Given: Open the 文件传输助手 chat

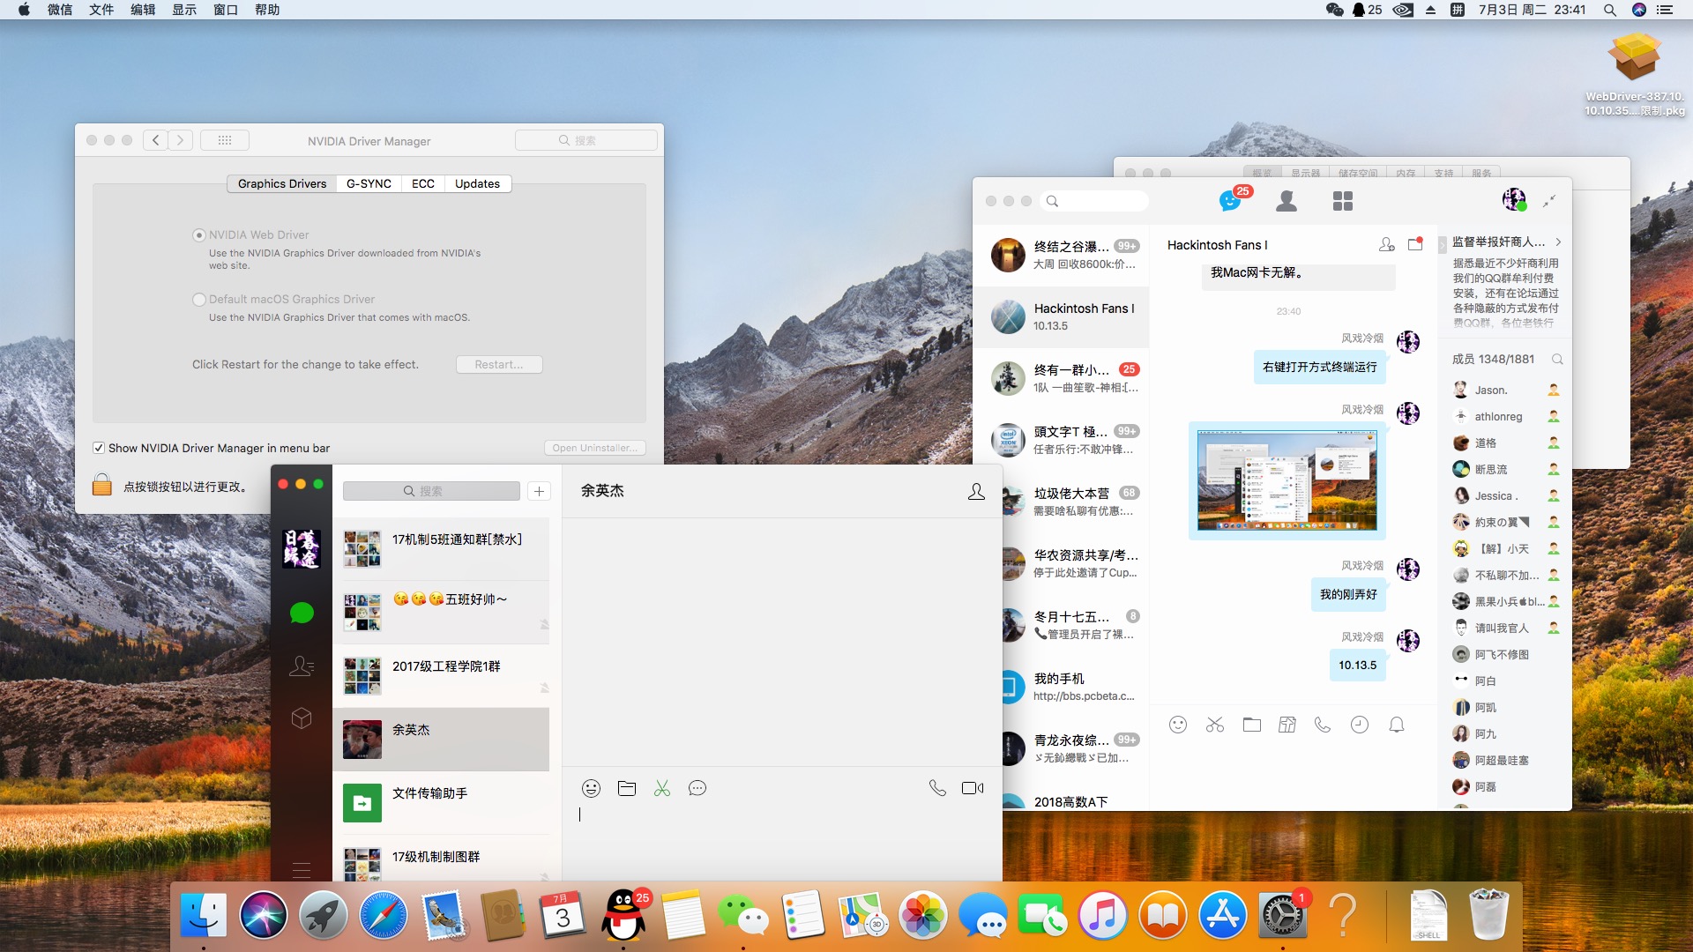Looking at the screenshot, I should pos(441,802).
